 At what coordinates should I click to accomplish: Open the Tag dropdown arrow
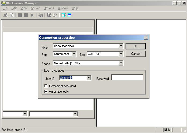click(121, 54)
